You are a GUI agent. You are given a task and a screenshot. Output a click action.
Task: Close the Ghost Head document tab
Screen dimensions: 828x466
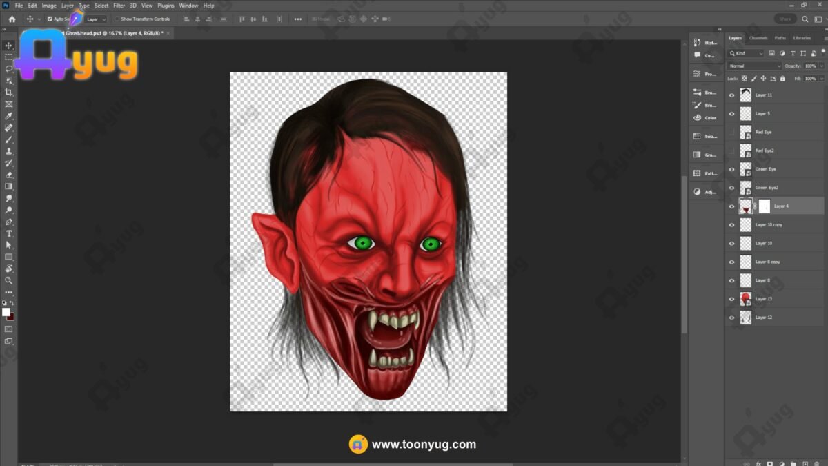click(x=168, y=33)
